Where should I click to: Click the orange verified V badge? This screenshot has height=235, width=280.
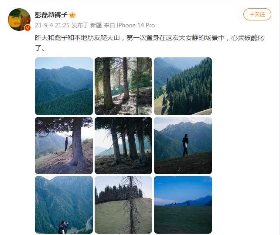(27, 28)
